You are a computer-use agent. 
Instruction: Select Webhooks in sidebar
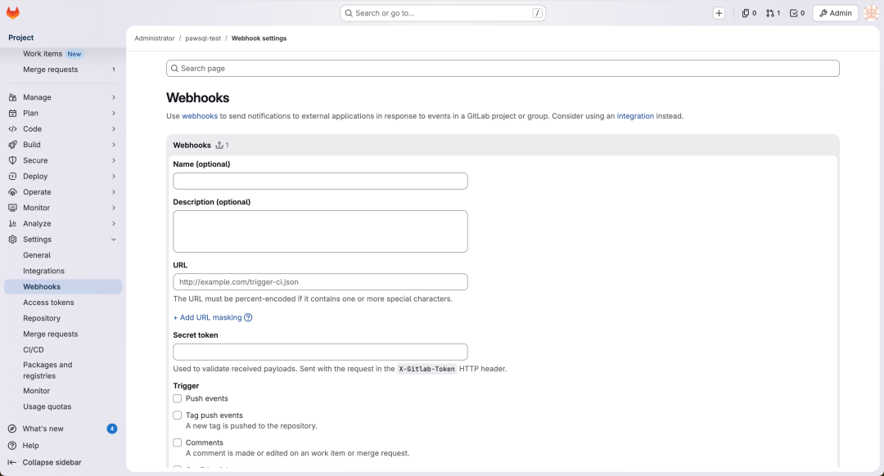click(x=63, y=287)
